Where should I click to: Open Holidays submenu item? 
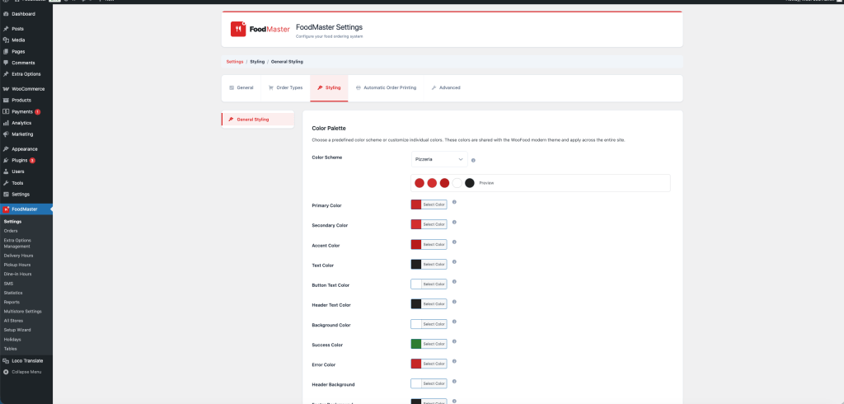[12, 340]
